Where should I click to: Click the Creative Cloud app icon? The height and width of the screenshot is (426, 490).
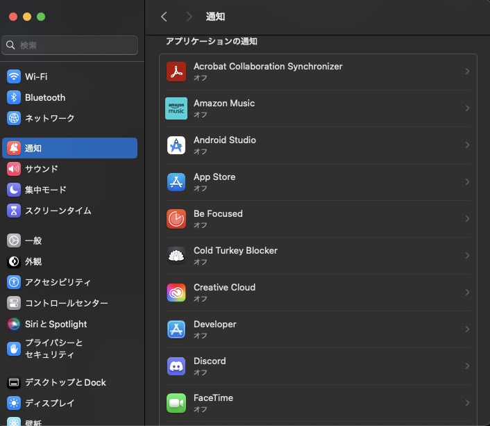coord(176,293)
